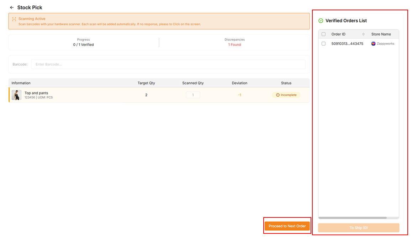Click the Verified Orders List heading

click(346, 21)
